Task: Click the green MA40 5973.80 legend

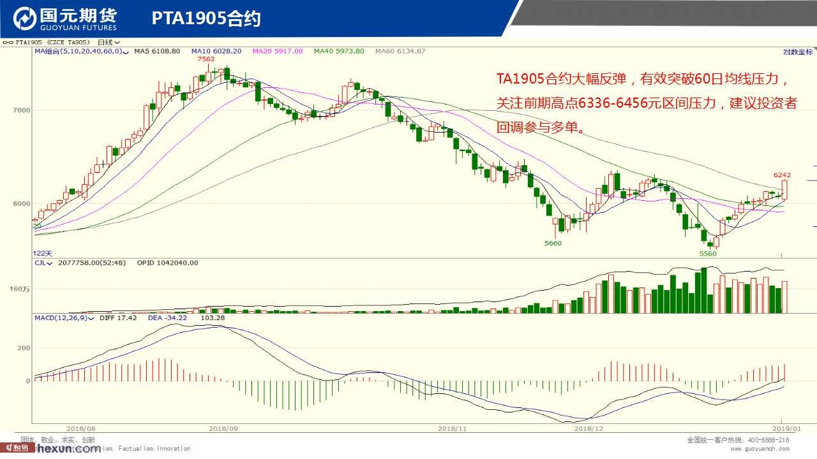Action: point(339,51)
